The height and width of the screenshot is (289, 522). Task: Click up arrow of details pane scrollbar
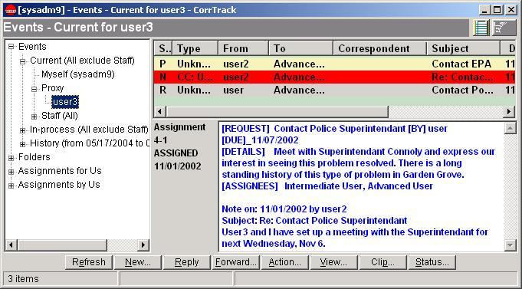point(510,128)
